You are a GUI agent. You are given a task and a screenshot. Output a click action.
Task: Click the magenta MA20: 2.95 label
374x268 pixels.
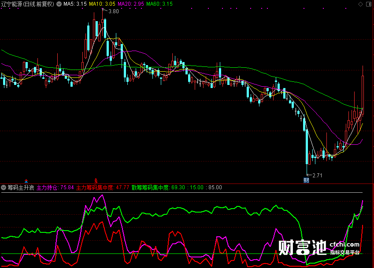click(x=131, y=4)
